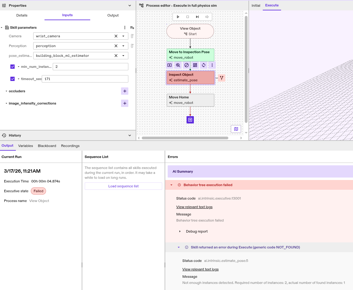Collapse the Properties panel chevron
The width and height of the screenshot is (353, 290).
[x=130, y=6]
